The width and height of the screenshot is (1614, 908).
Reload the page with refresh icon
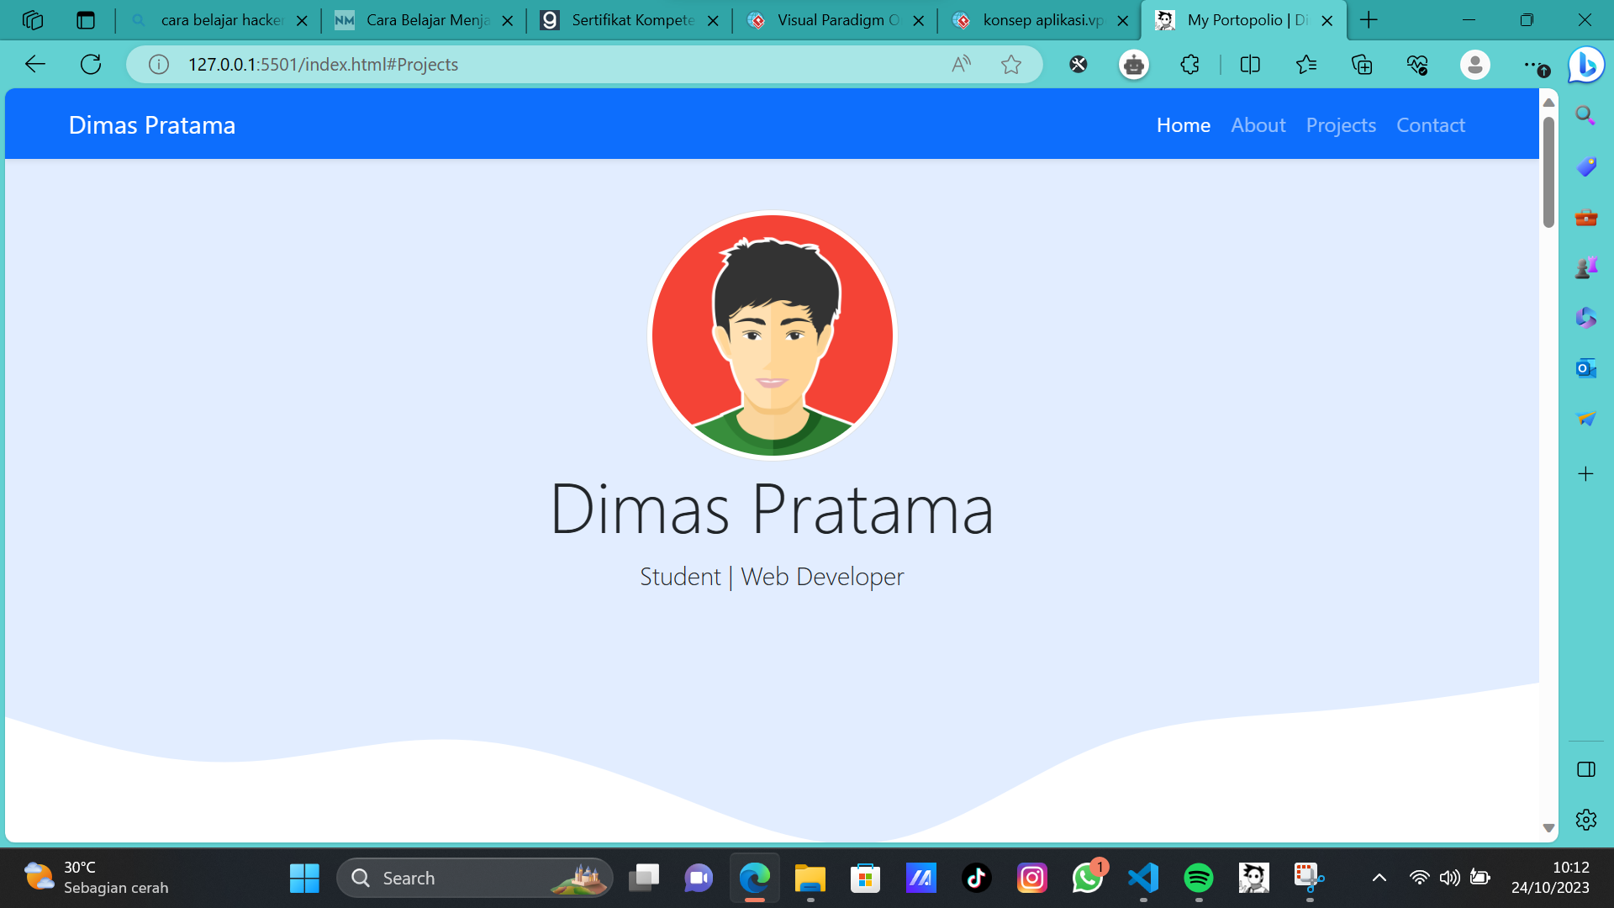[91, 64]
